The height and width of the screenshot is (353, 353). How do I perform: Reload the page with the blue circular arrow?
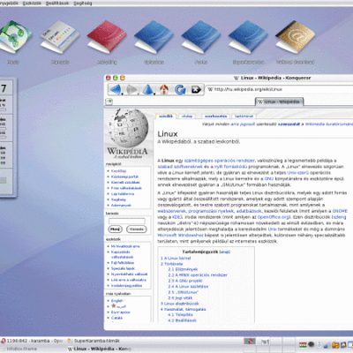(x=180, y=89)
